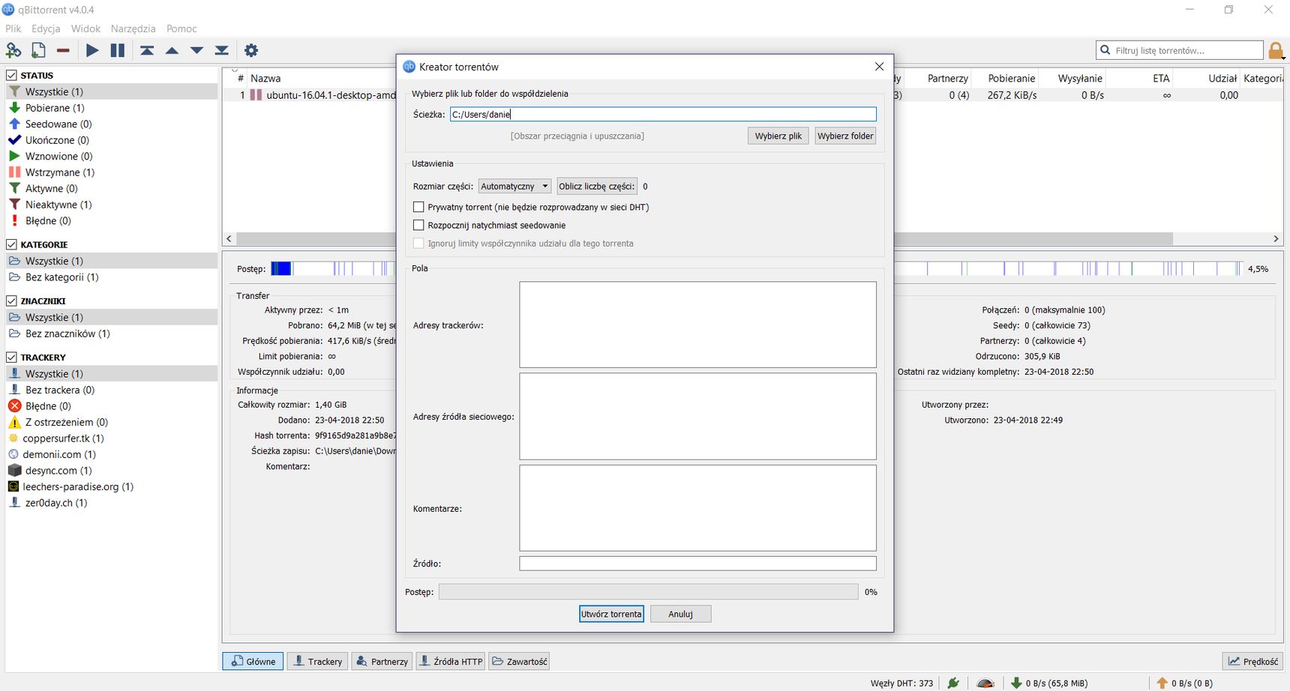
Task: Select the Z ostrzeżeniem (0) tracker filter
Action: [x=112, y=422]
